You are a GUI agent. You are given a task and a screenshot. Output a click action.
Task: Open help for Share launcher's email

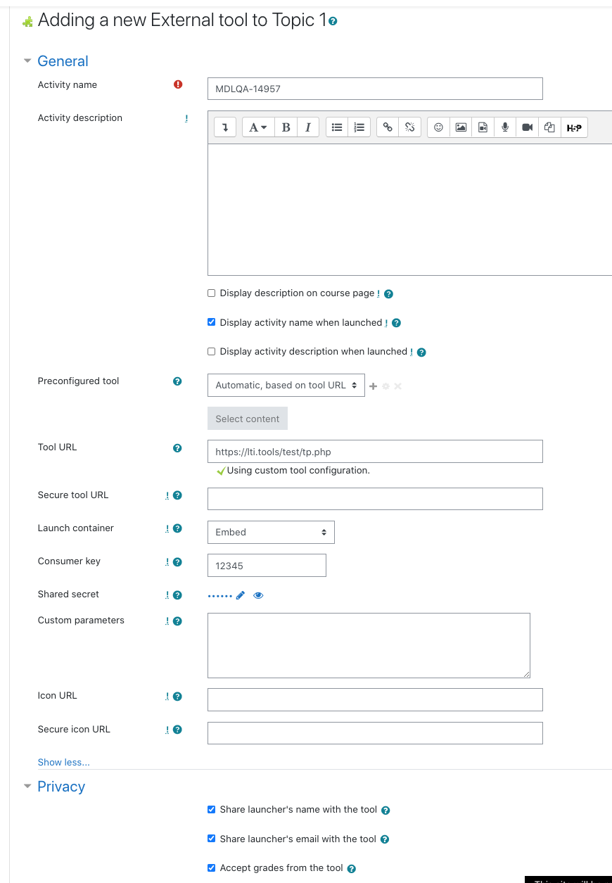[x=385, y=839]
